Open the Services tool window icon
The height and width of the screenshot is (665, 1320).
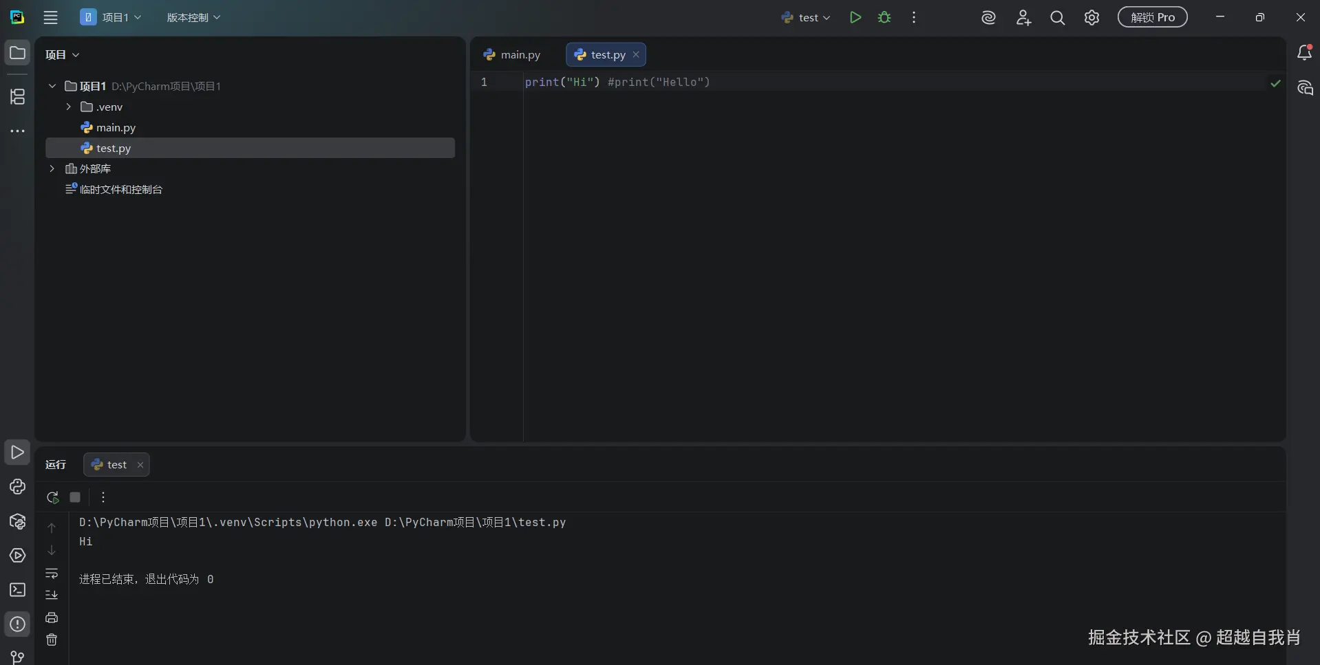tap(17, 556)
